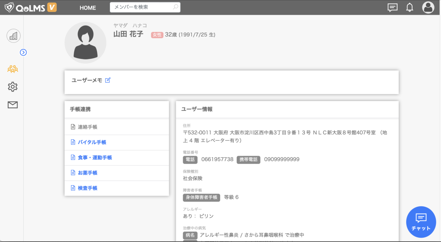Open the 食事・運動手帳 link

pos(94,158)
